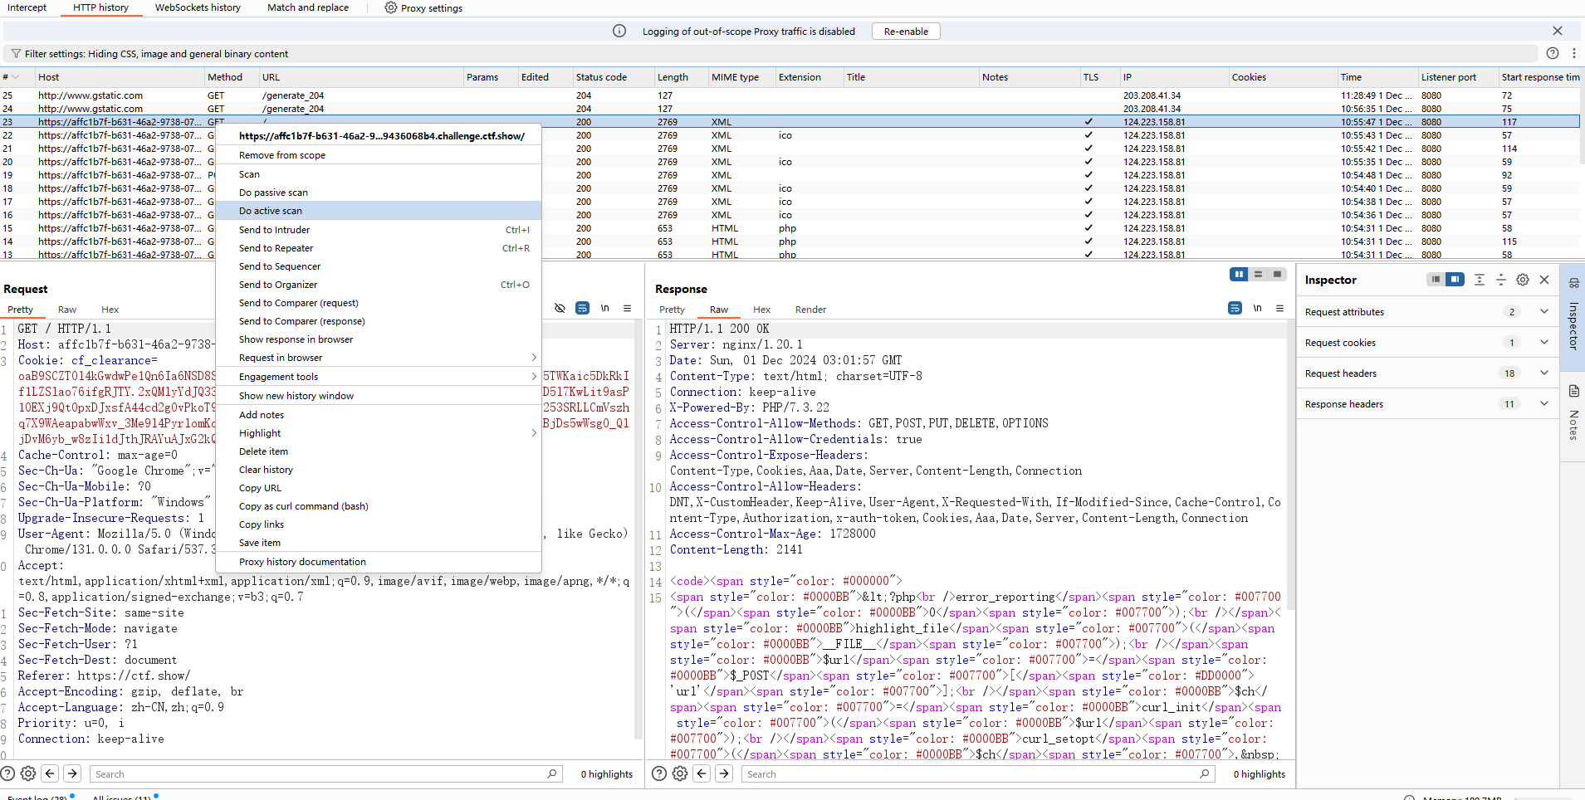
Task: Set Inspector to left-docked layout icon
Action: pyautogui.click(x=1436, y=280)
